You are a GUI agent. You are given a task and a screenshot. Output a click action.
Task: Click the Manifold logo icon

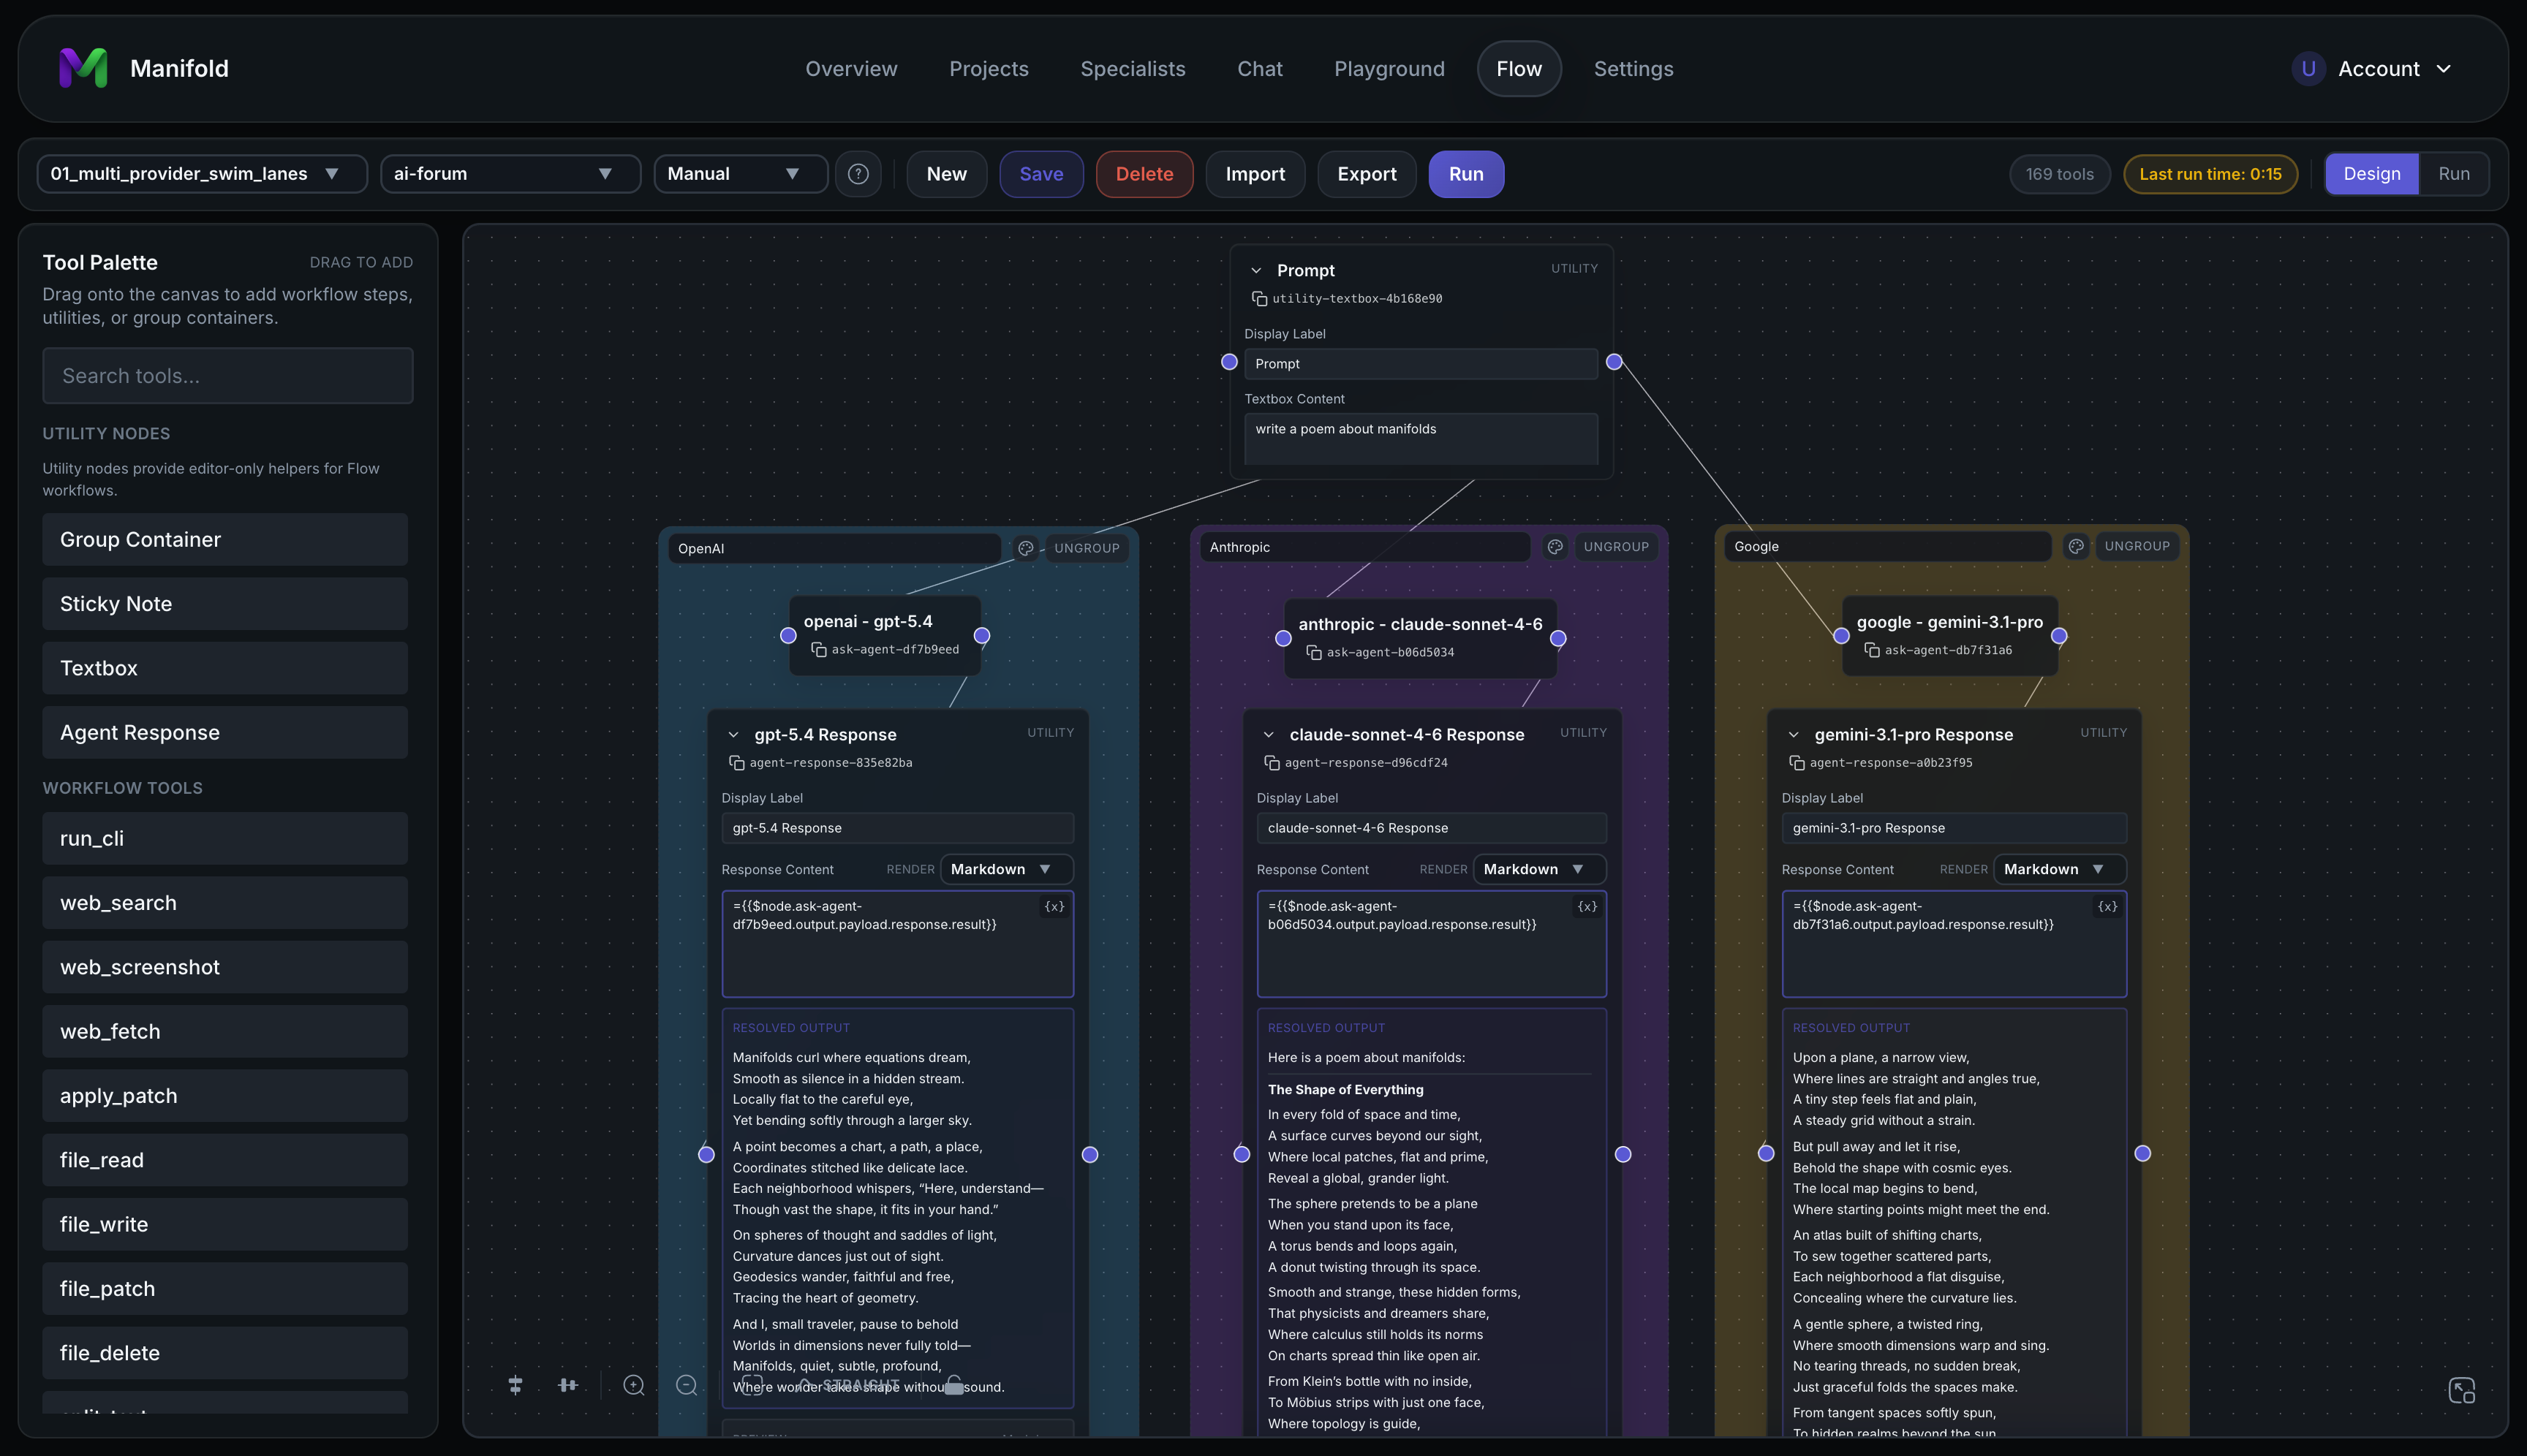(x=83, y=68)
